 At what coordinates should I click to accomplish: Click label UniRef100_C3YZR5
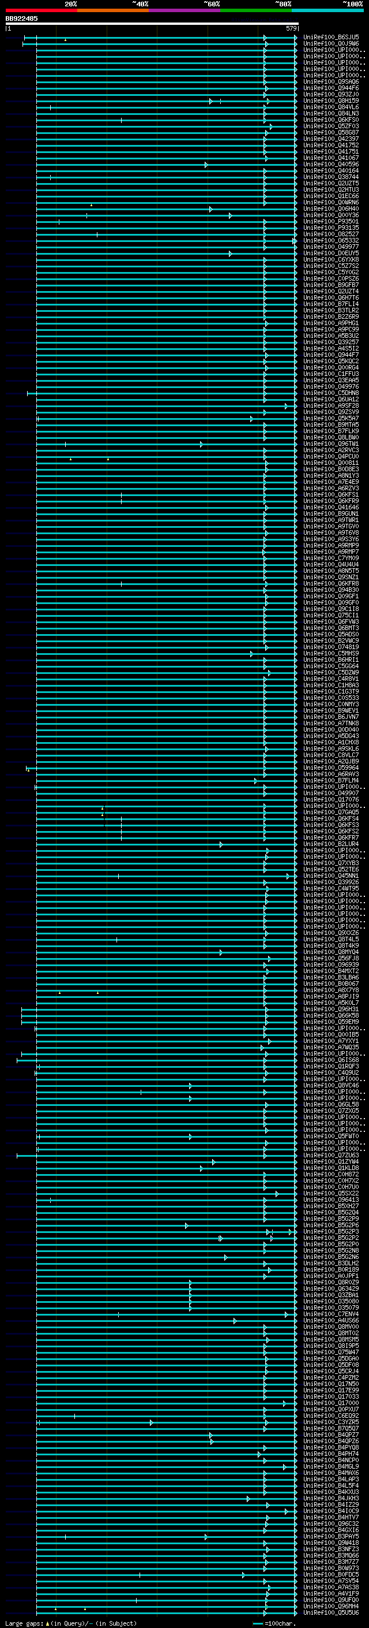coord(331,1422)
